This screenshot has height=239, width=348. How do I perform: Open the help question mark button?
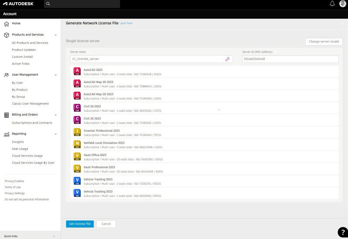coord(342,232)
